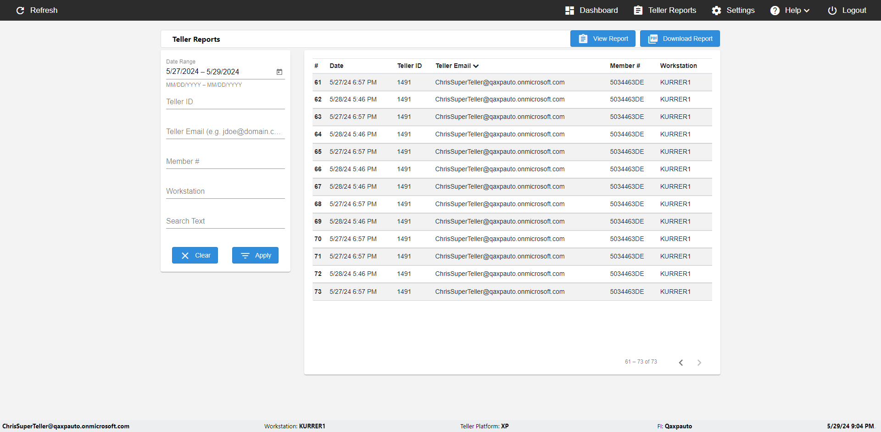Click the Refresh label in the top bar
Screen dimensions: 881x432
44,11
